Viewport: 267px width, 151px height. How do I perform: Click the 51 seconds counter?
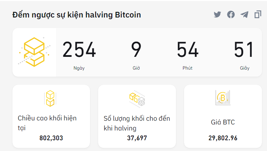pos(244,50)
